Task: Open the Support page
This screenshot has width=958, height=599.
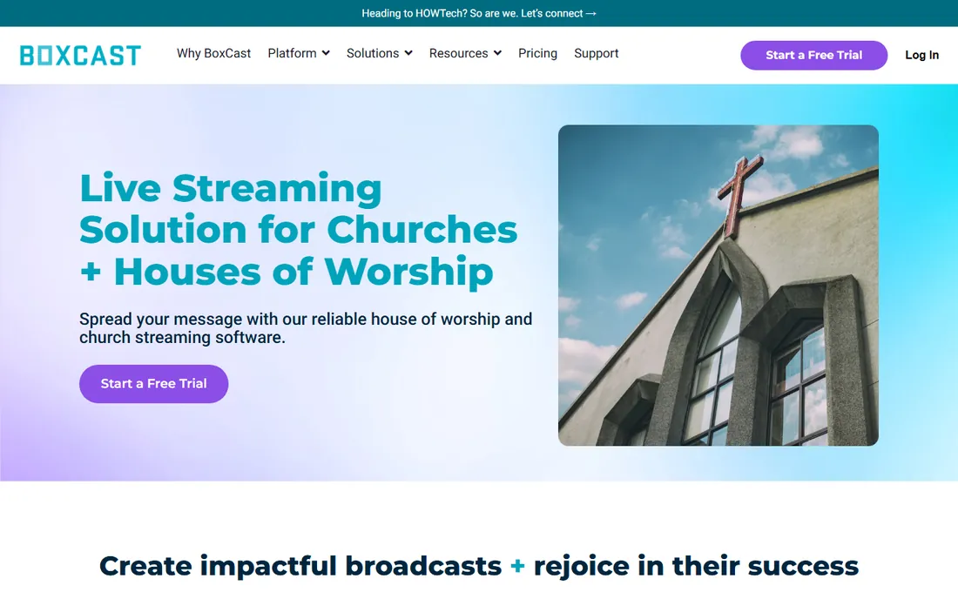Action: pyautogui.click(x=597, y=54)
